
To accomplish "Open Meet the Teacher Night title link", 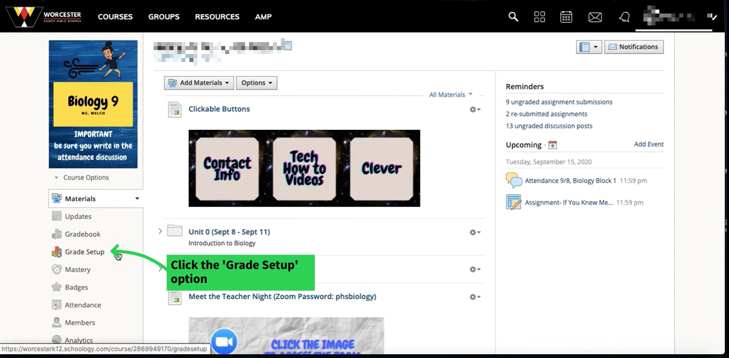I will [x=282, y=296].
